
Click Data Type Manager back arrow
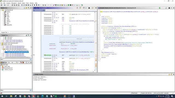[x=9, y=63]
